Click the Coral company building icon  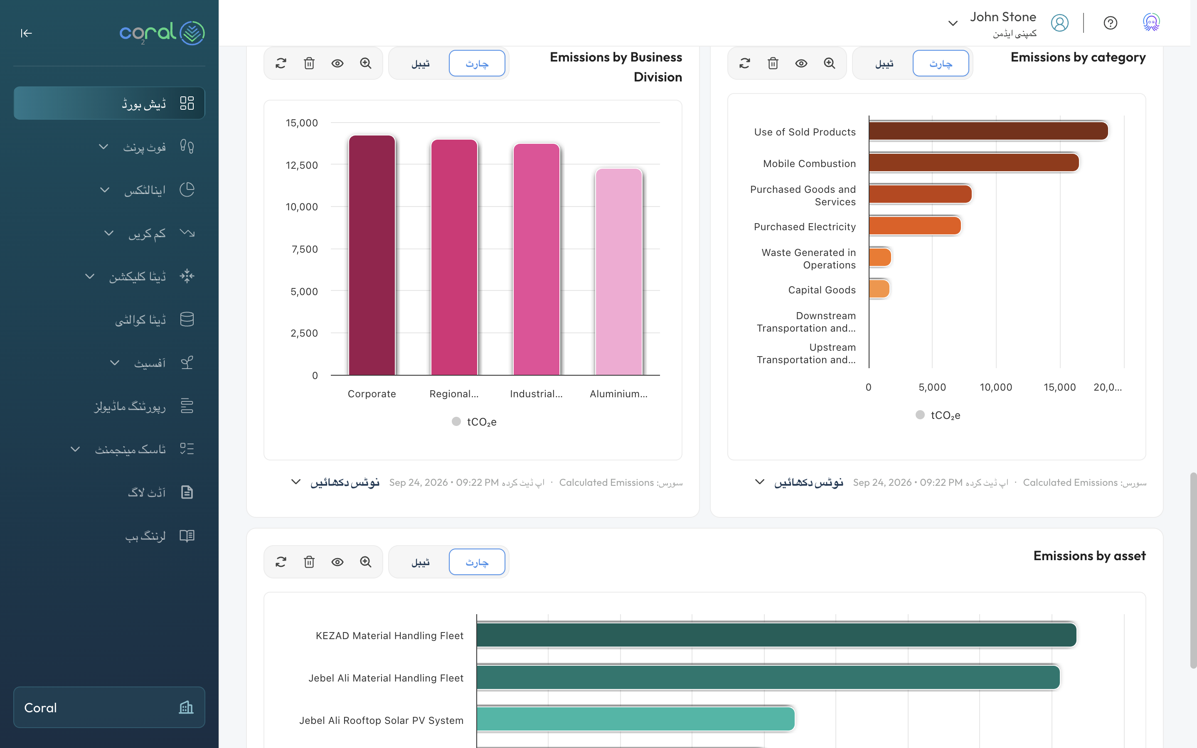point(186,707)
